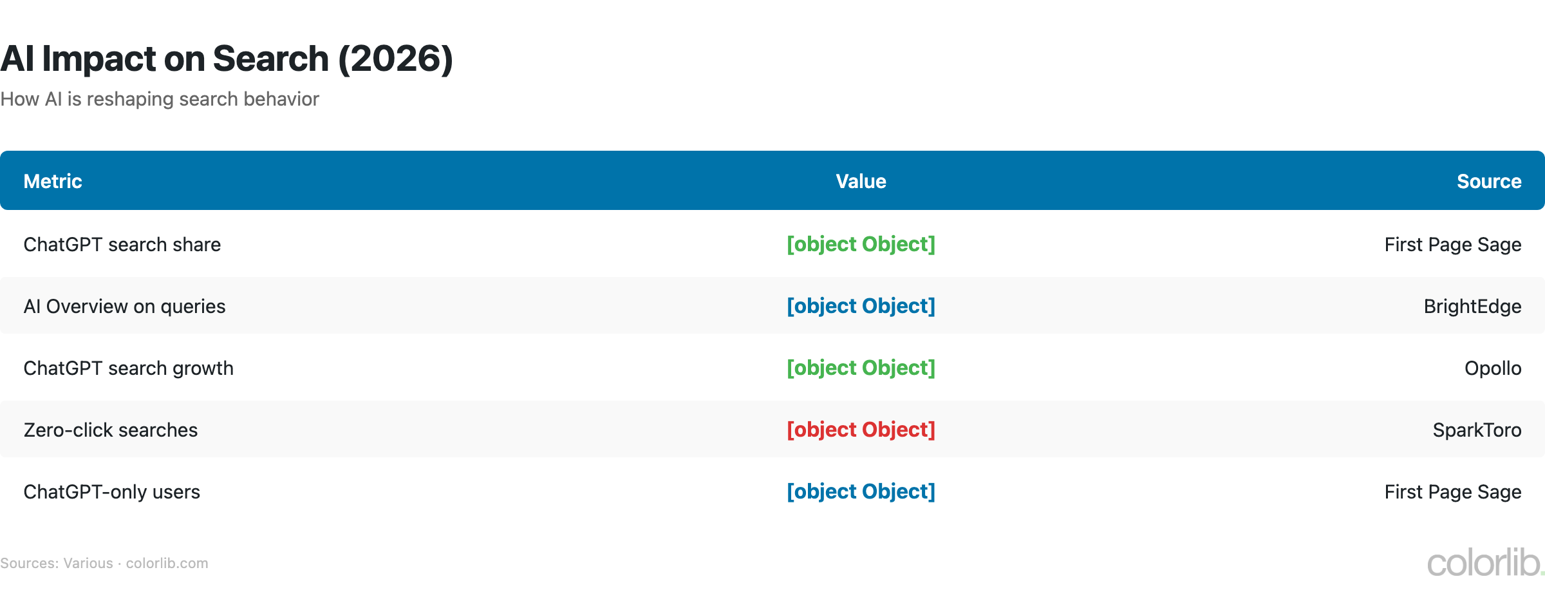This screenshot has height=599, width=1545.
Task: Click blue value in ChatGPT-only users row
Action: pos(861,491)
